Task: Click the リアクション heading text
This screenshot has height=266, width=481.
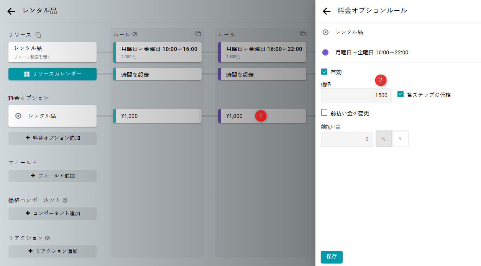Action: (26, 238)
